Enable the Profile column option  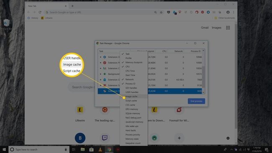pyautogui.click(x=134, y=58)
